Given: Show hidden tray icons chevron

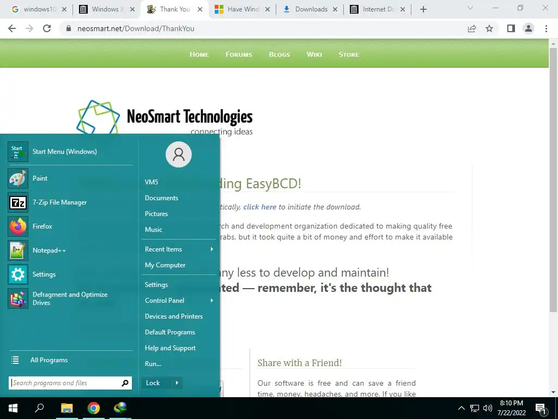Looking at the screenshot, I should (461, 408).
